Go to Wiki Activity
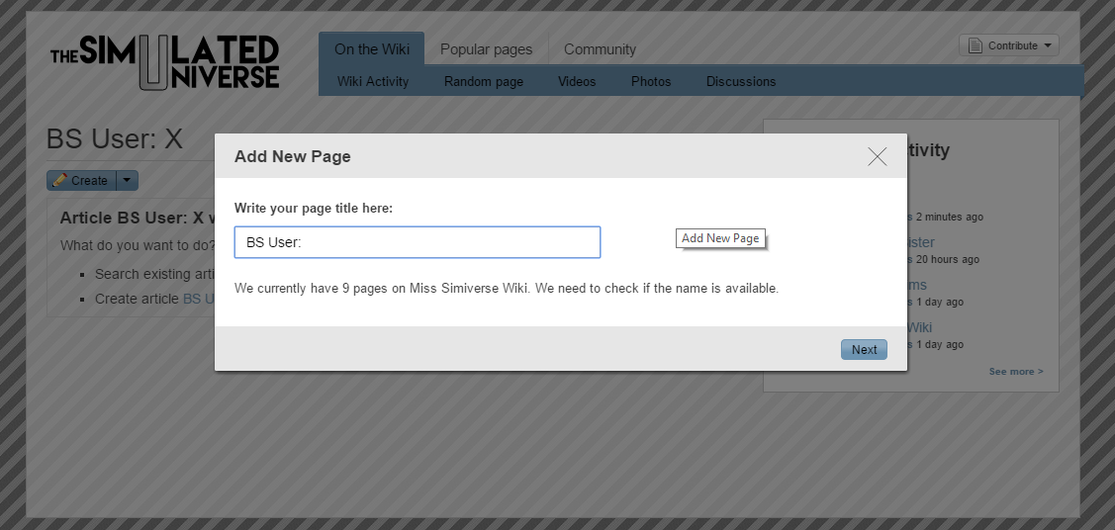Viewport: 1115px width, 530px height. (373, 81)
